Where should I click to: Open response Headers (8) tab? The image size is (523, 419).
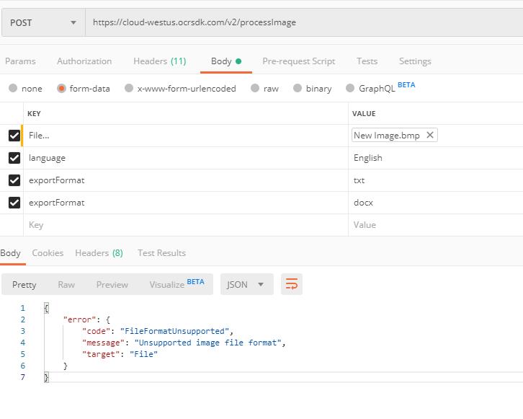pyautogui.click(x=99, y=253)
